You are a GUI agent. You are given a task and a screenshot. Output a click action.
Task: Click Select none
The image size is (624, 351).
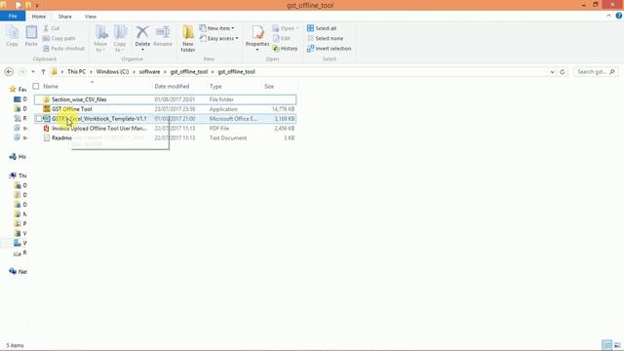click(x=325, y=39)
